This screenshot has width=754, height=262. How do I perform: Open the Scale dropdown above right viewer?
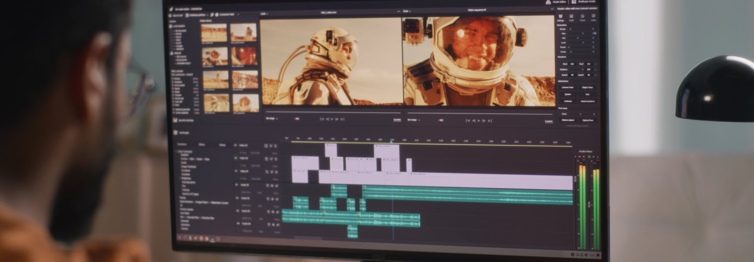407,11
